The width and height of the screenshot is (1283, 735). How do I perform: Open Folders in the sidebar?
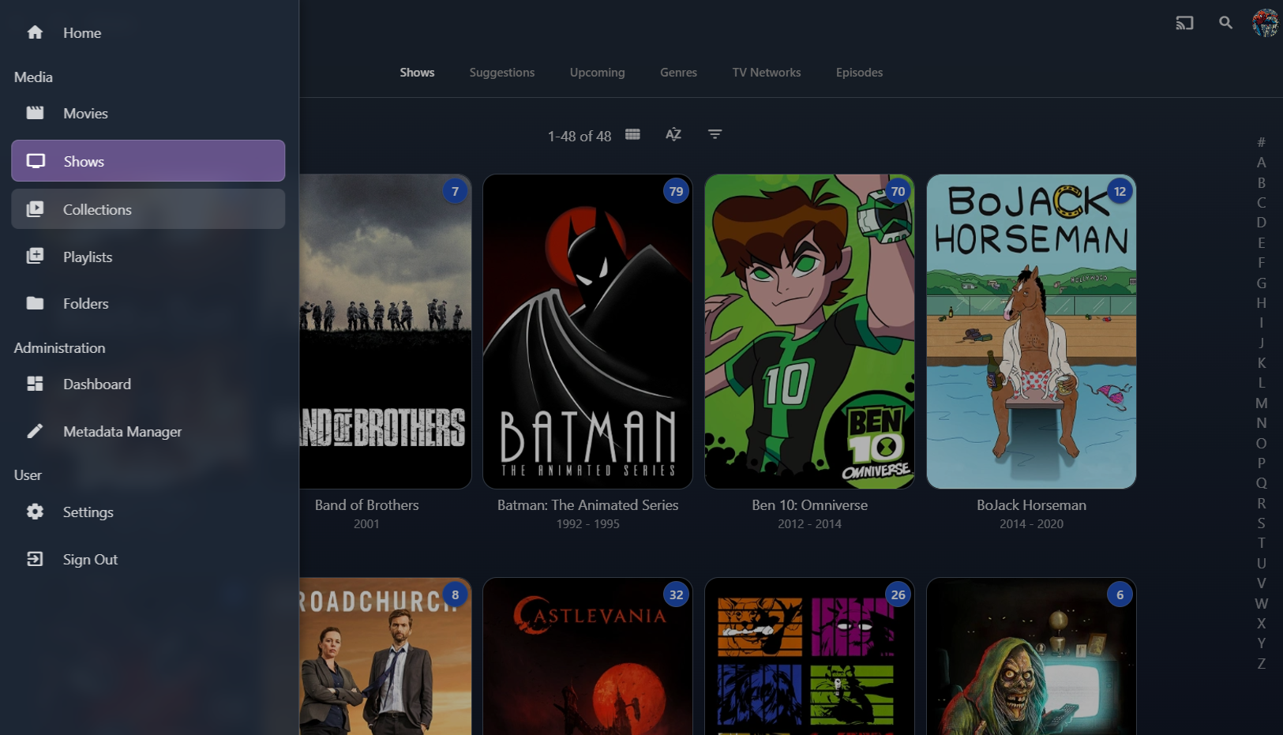tap(85, 303)
